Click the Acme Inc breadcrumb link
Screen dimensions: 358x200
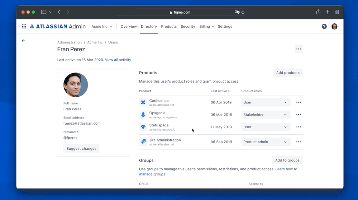(x=95, y=42)
